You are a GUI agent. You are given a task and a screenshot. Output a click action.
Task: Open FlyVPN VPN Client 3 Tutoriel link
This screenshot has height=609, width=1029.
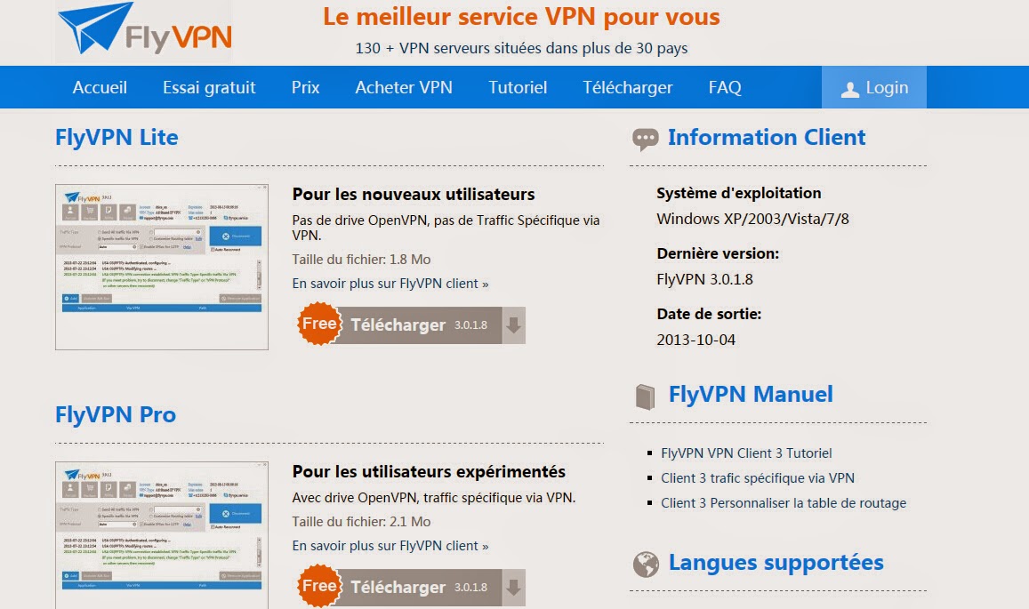[746, 453]
